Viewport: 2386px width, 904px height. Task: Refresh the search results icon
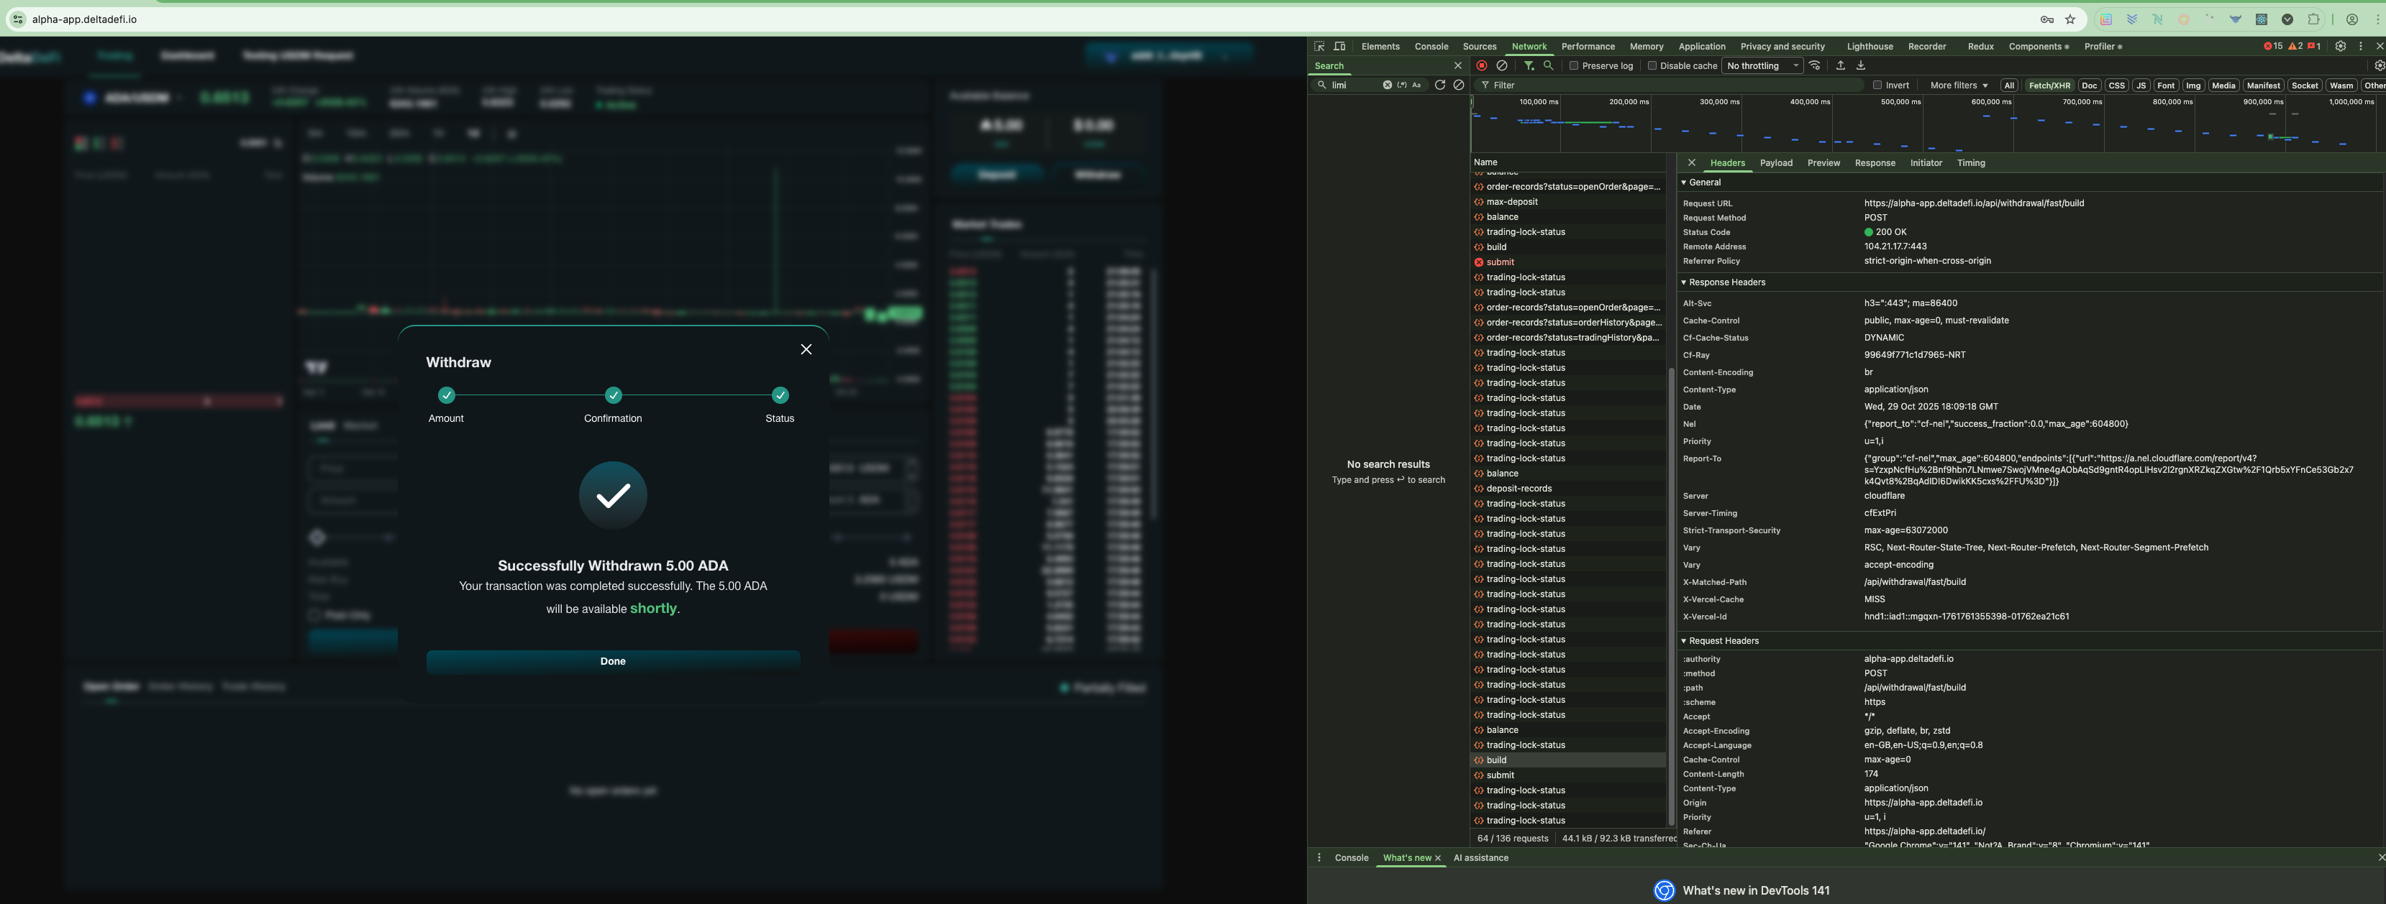1439,85
